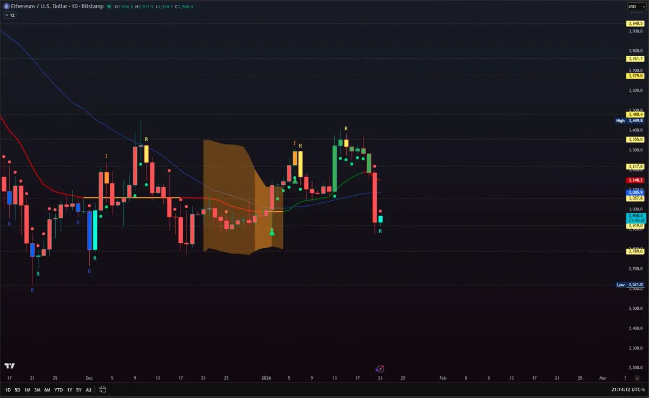The image size is (649, 398).
Task: Select the 1D time range
Action: click(x=8, y=389)
